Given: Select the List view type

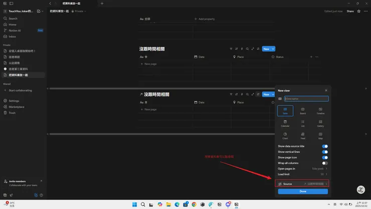Looking at the screenshot, I should tap(303, 124).
